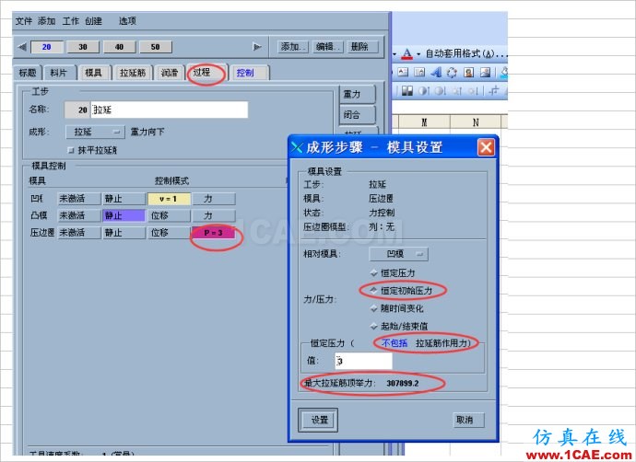Screen dimensions: 636x462
Task: Switch to the 润滑 tab
Action: 170,73
